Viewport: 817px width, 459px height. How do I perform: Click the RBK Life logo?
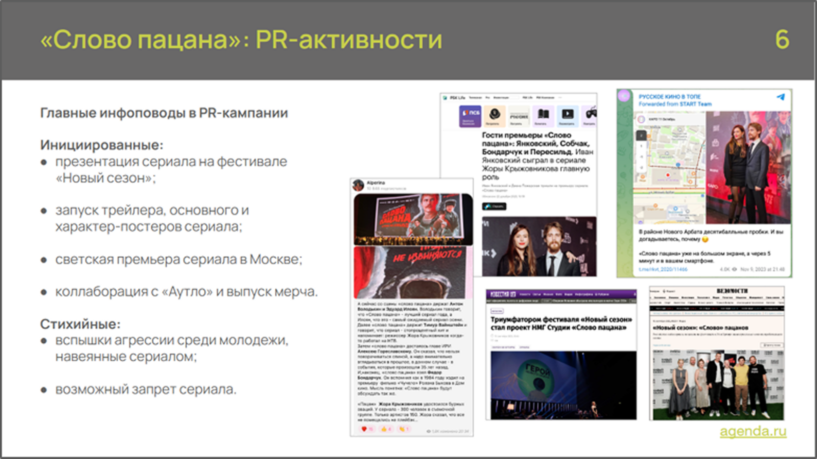[454, 98]
